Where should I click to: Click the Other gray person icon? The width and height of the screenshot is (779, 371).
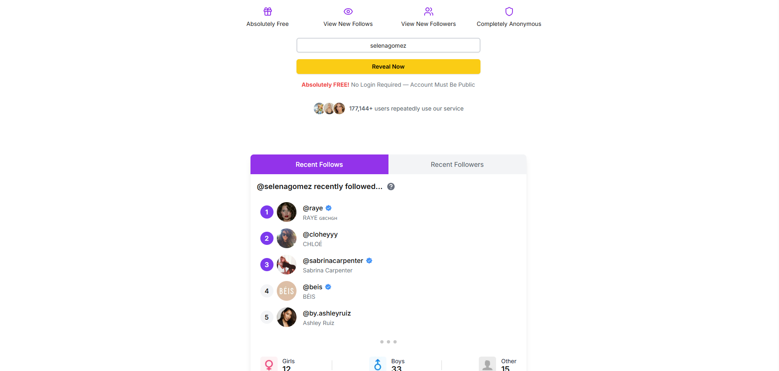pos(487,364)
